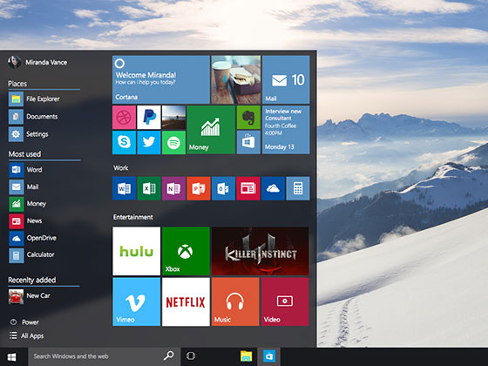
Task: Open the small beach photo tile
Action: tap(173, 118)
